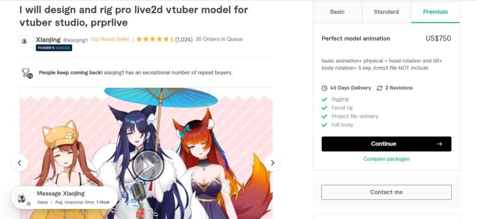Play the gig preview video

pyautogui.click(x=148, y=166)
